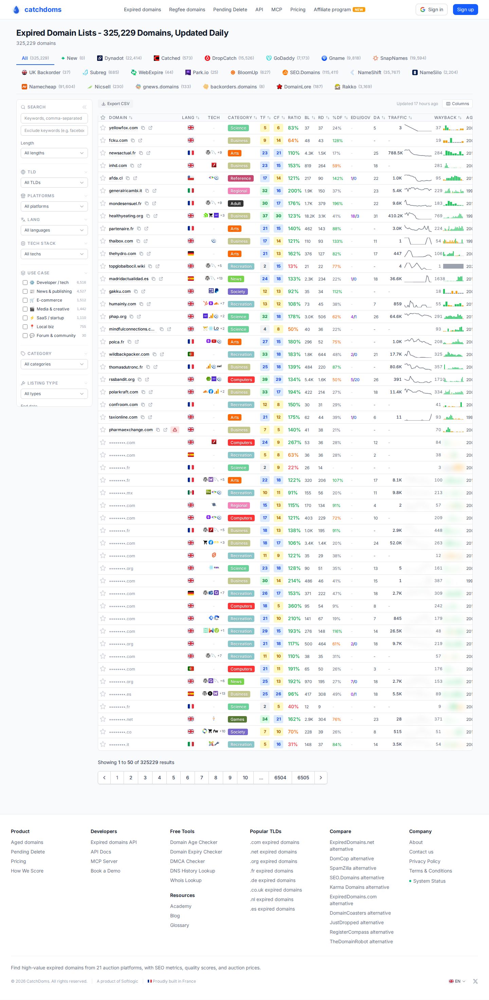This screenshot has width=489, height=1000.
Task: Click the Exclude keywords input field
Action: 54,131
